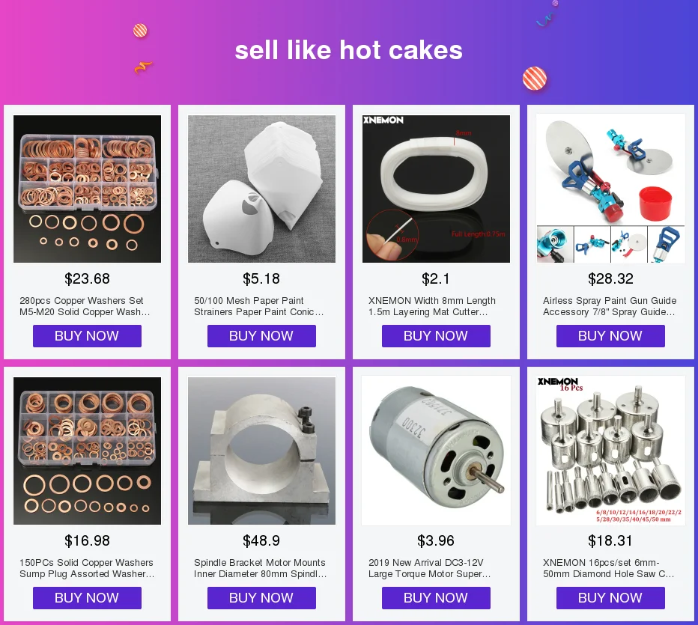Open the DC torque motor product image
Image resolution: width=698 pixels, height=625 pixels.
click(436, 451)
